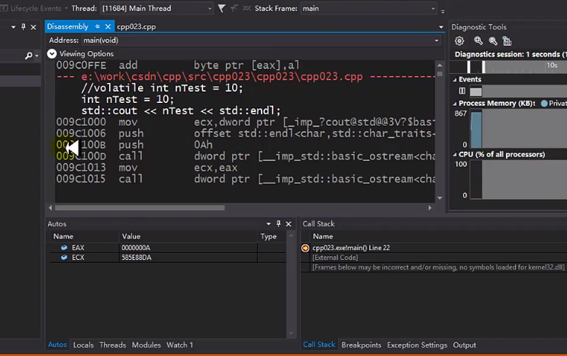
Task: Open Diagnostic Tools settings gear
Action: click(x=459, y=41)
